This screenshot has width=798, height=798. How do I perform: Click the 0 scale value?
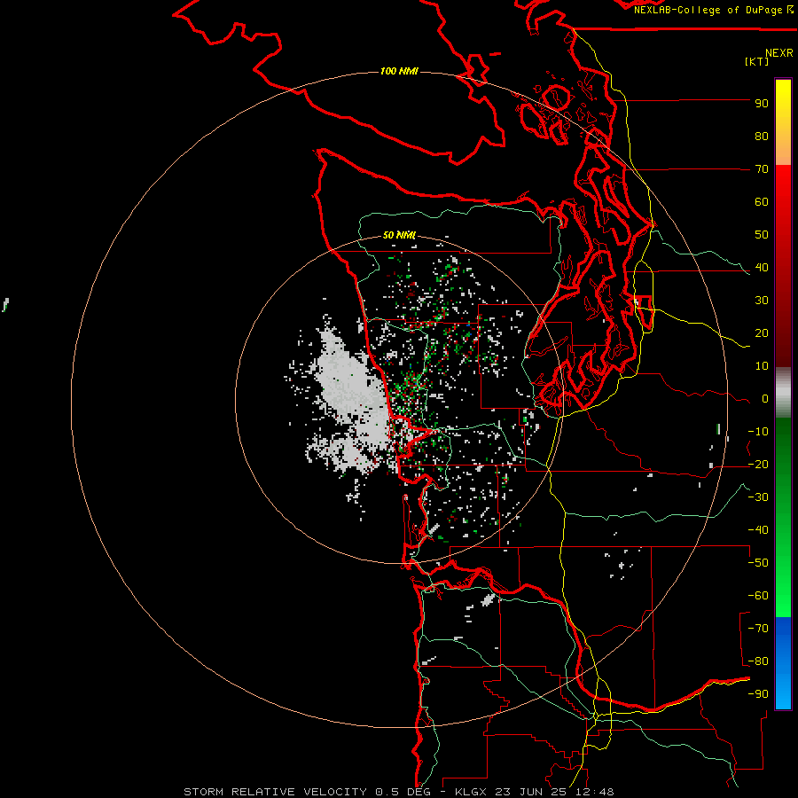765,399
